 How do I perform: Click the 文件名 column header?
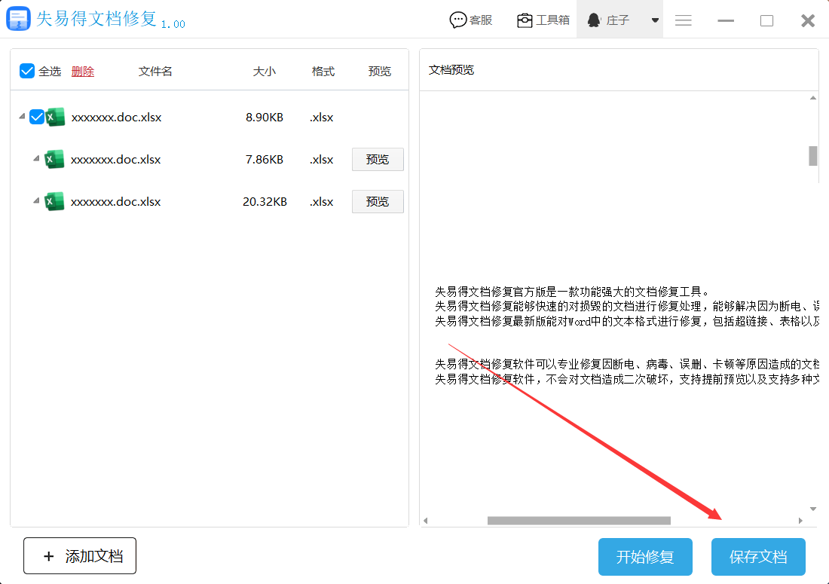tap(155, 72)
